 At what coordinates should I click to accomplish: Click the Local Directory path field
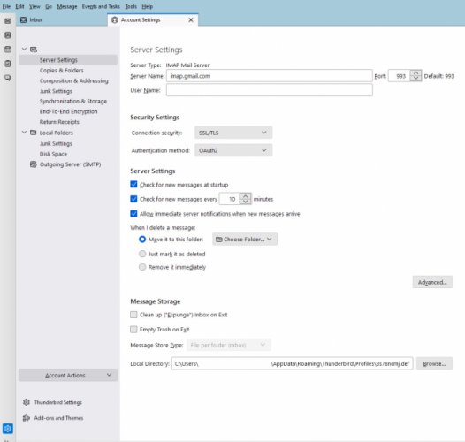pos(292,363)
